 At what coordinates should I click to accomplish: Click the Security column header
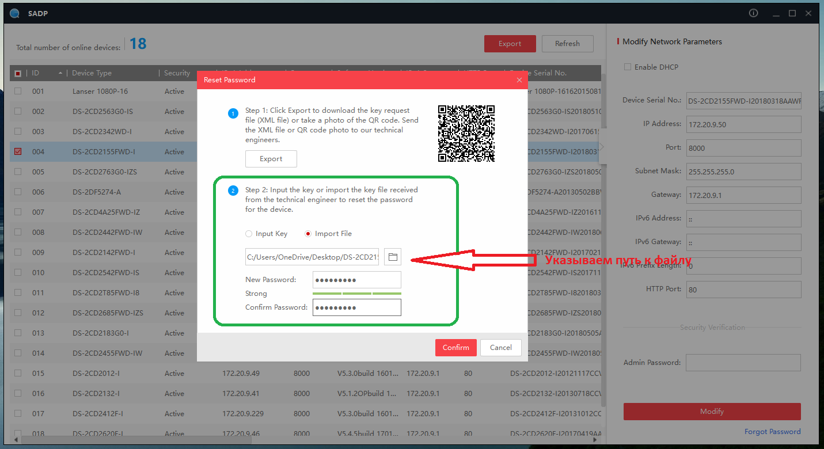177,73
